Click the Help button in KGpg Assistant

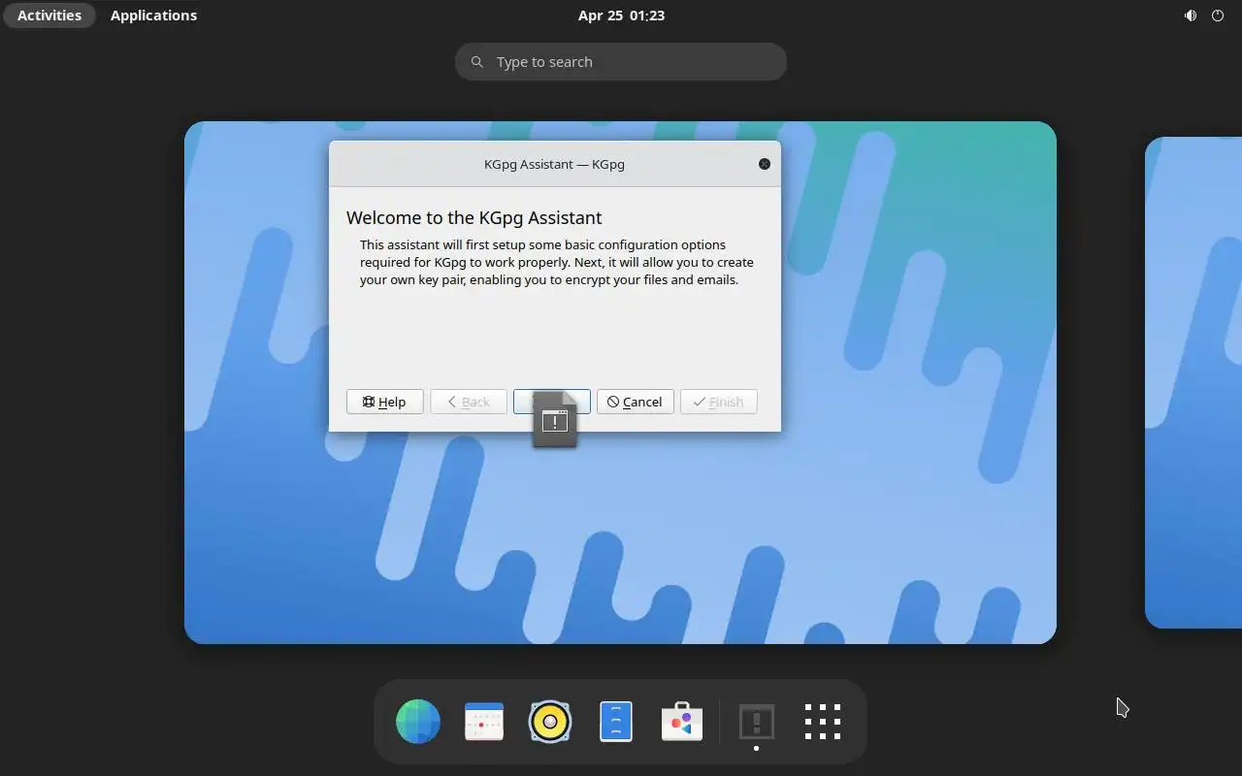(x=384, y=402)
